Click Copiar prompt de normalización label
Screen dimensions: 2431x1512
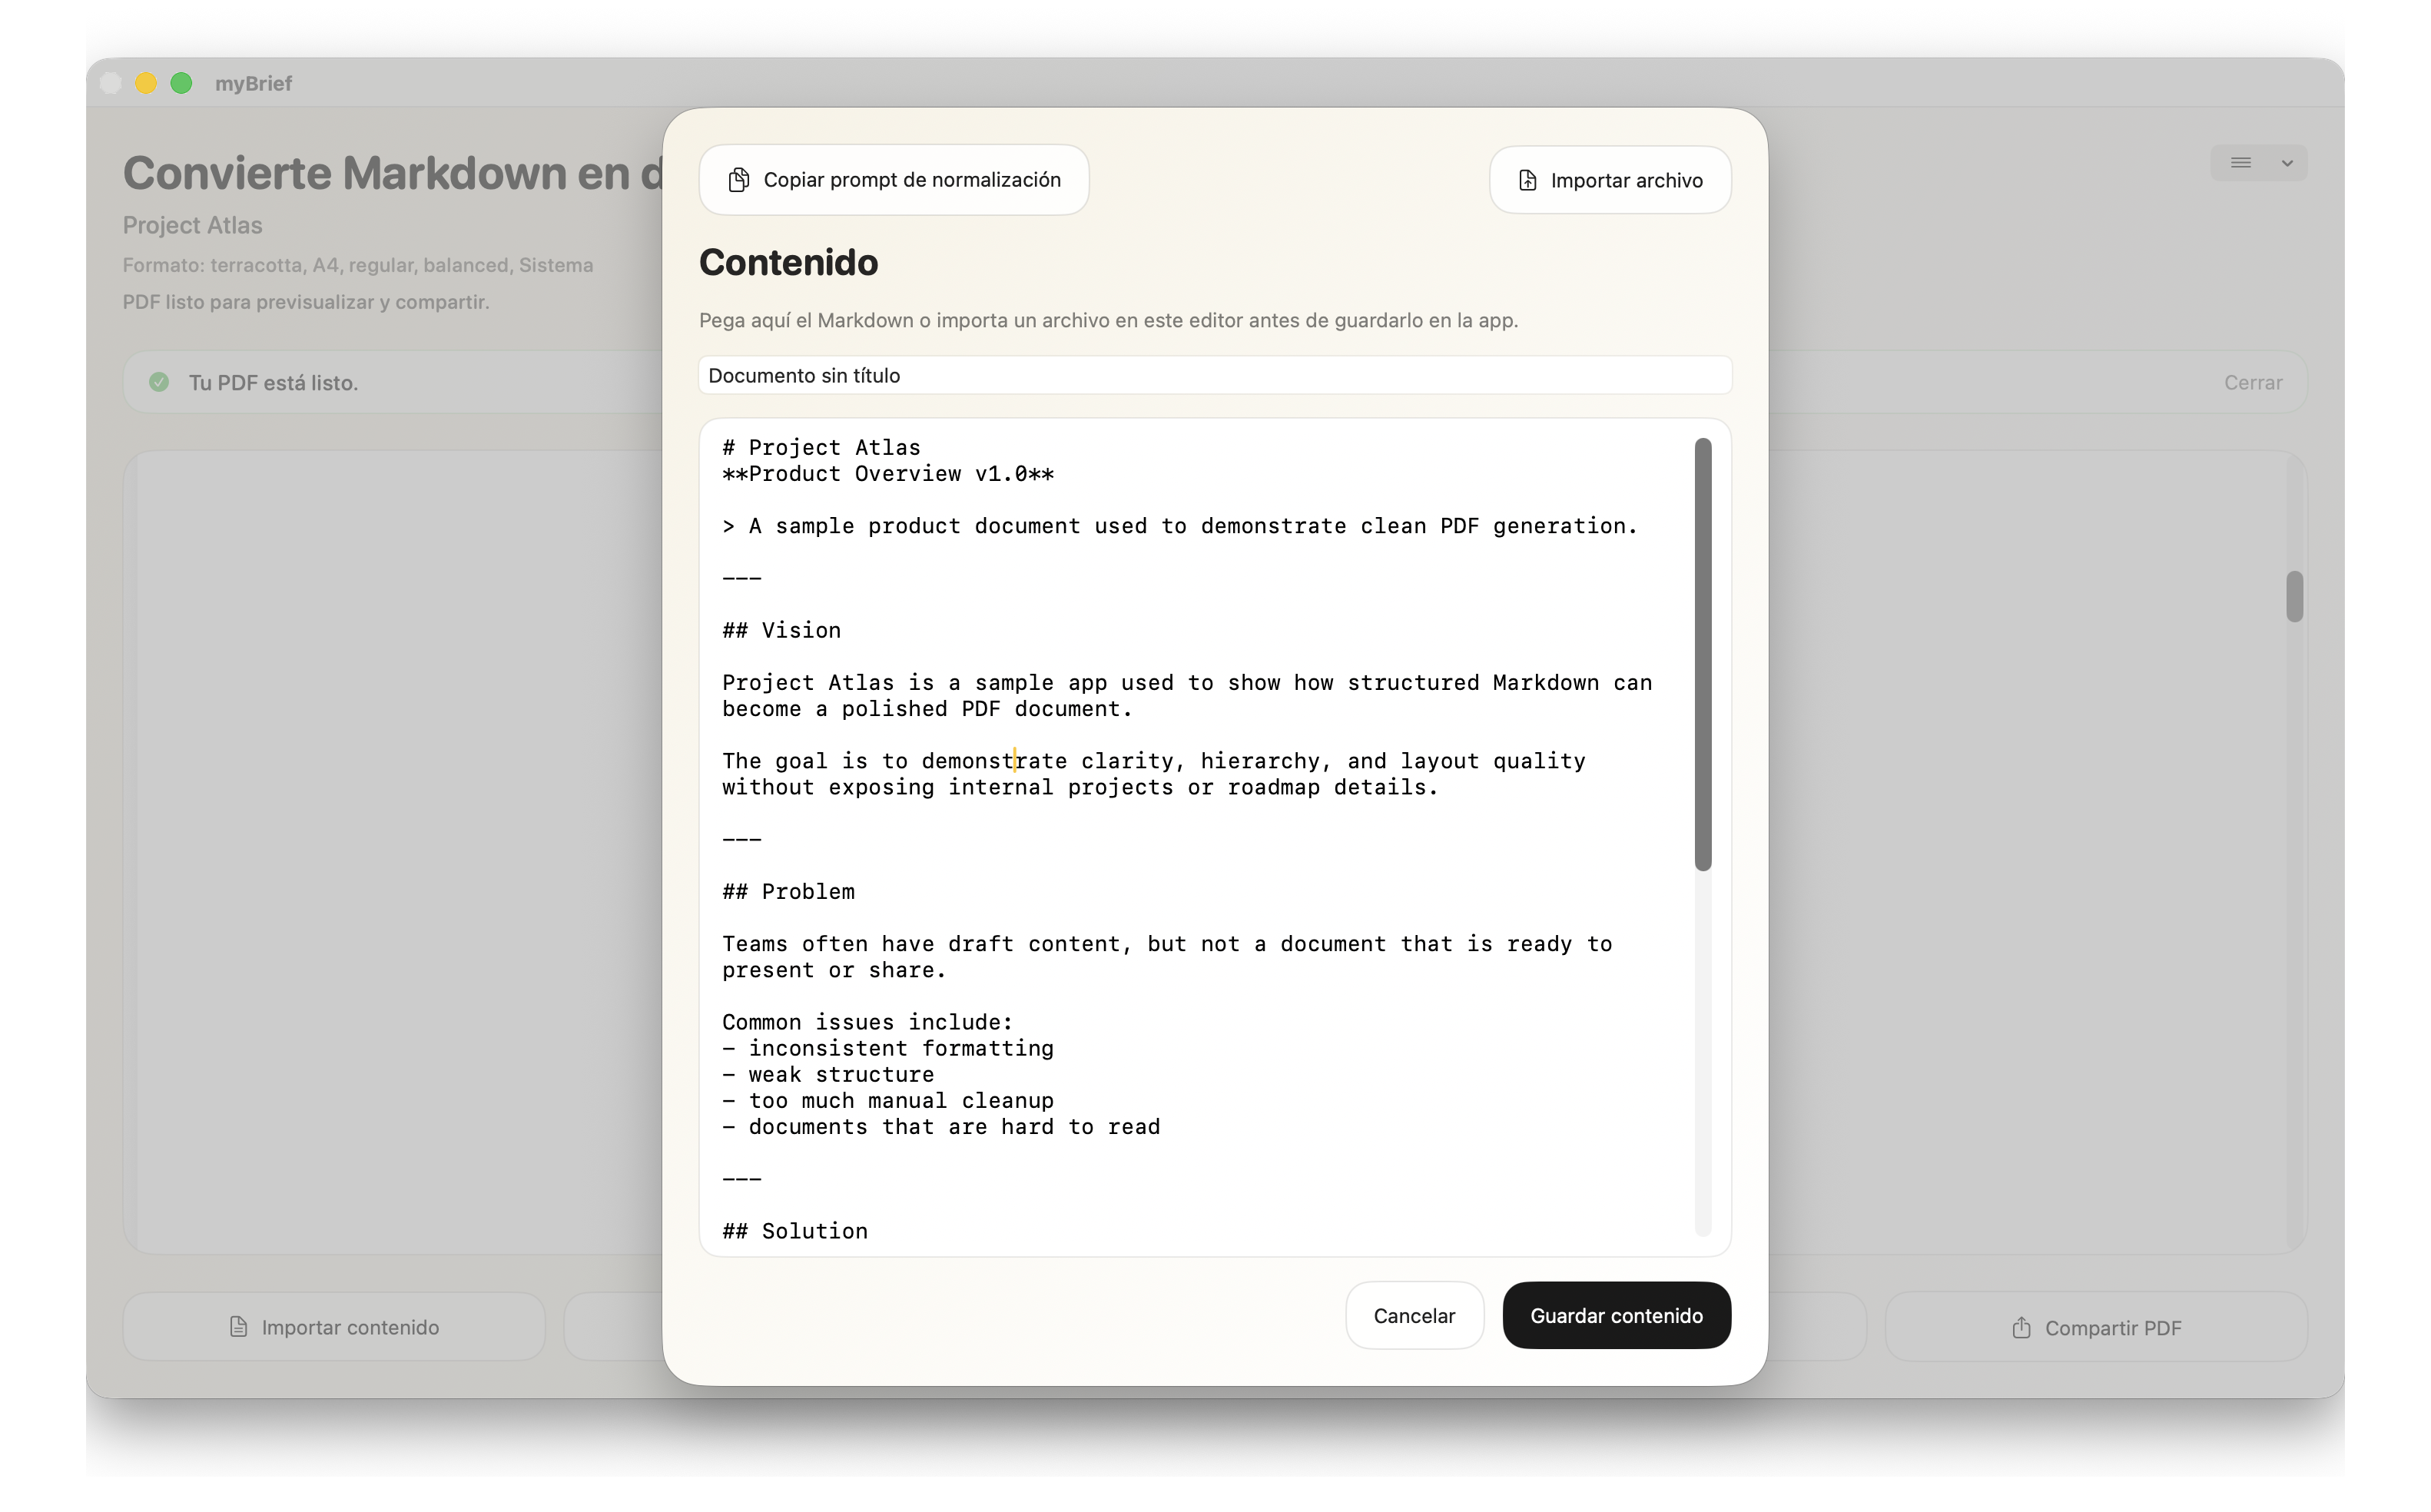[x=912, y=180]
